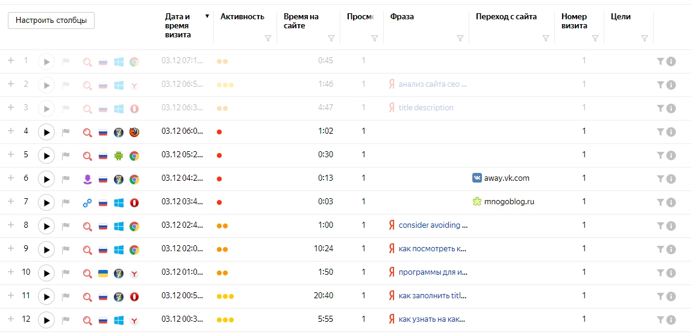
Task: Filter by visit 2 funnel icon
Action: click(660, 84)
